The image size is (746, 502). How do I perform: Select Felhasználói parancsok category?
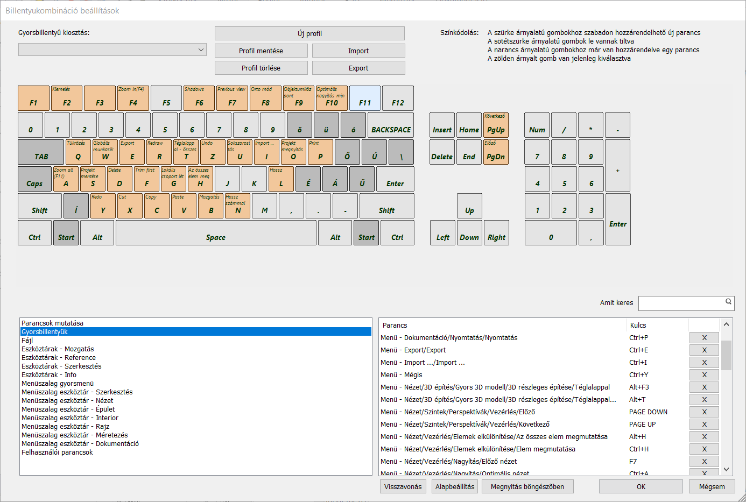[x=57, y=452]
